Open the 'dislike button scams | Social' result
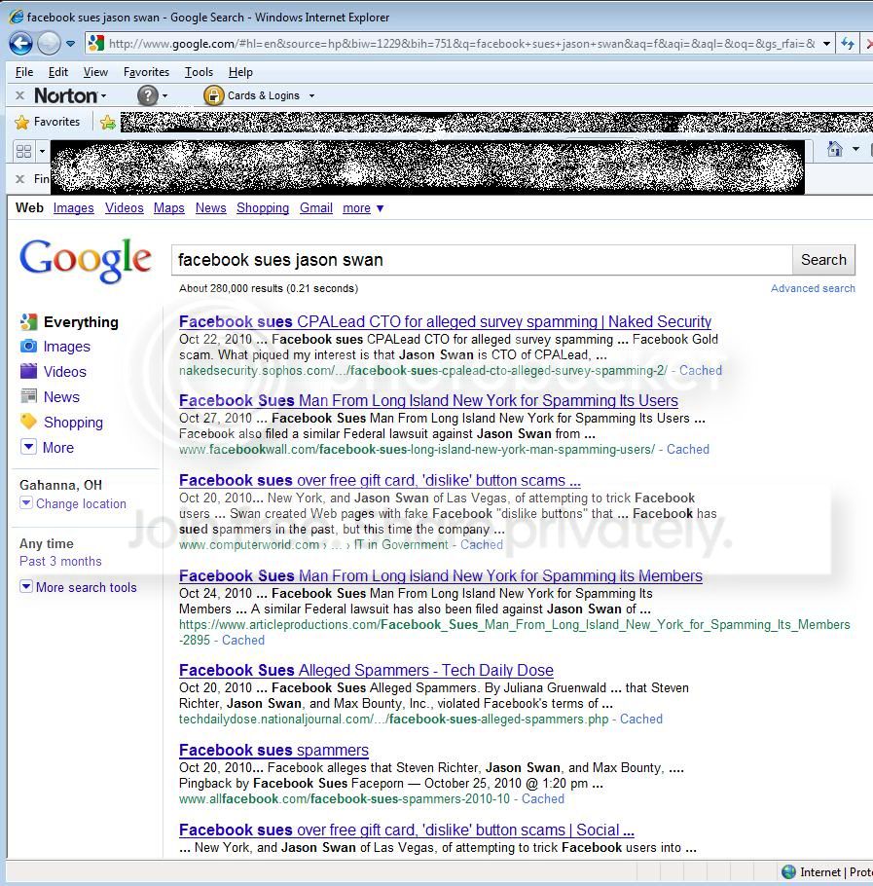Image resolution: width=873 pixels, height=886 pixels. pyautogui.click(x=407, y=831)
